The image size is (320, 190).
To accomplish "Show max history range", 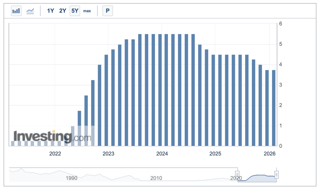I will tap(87, 11).
